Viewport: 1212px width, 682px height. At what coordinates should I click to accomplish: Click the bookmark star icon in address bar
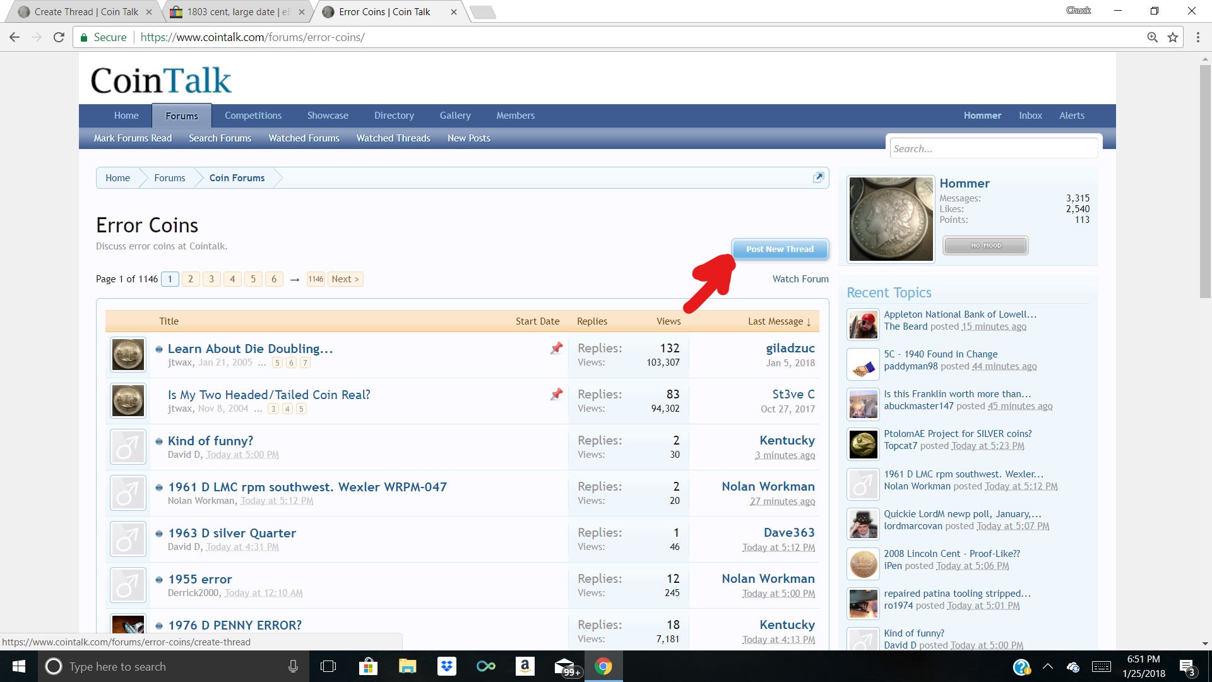1173,37
